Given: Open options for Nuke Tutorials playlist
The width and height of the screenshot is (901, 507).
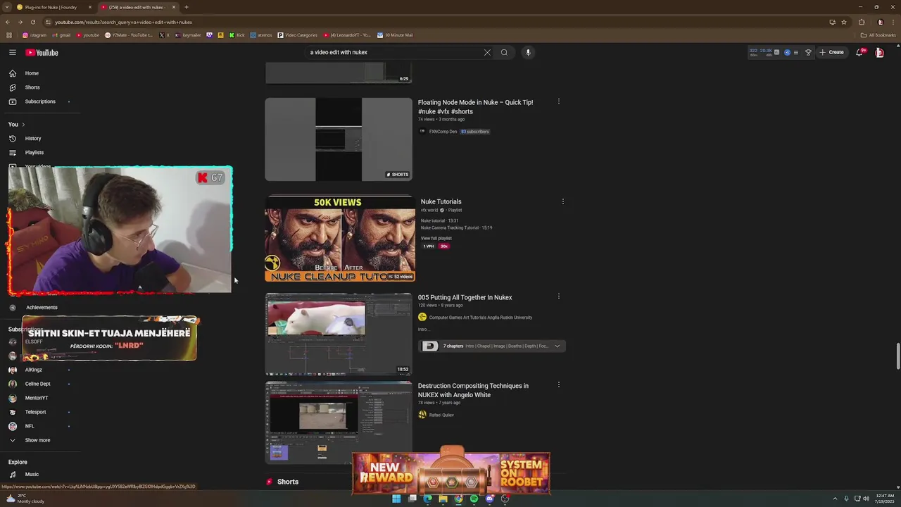Looking at the screenshot, I should 562,201.
